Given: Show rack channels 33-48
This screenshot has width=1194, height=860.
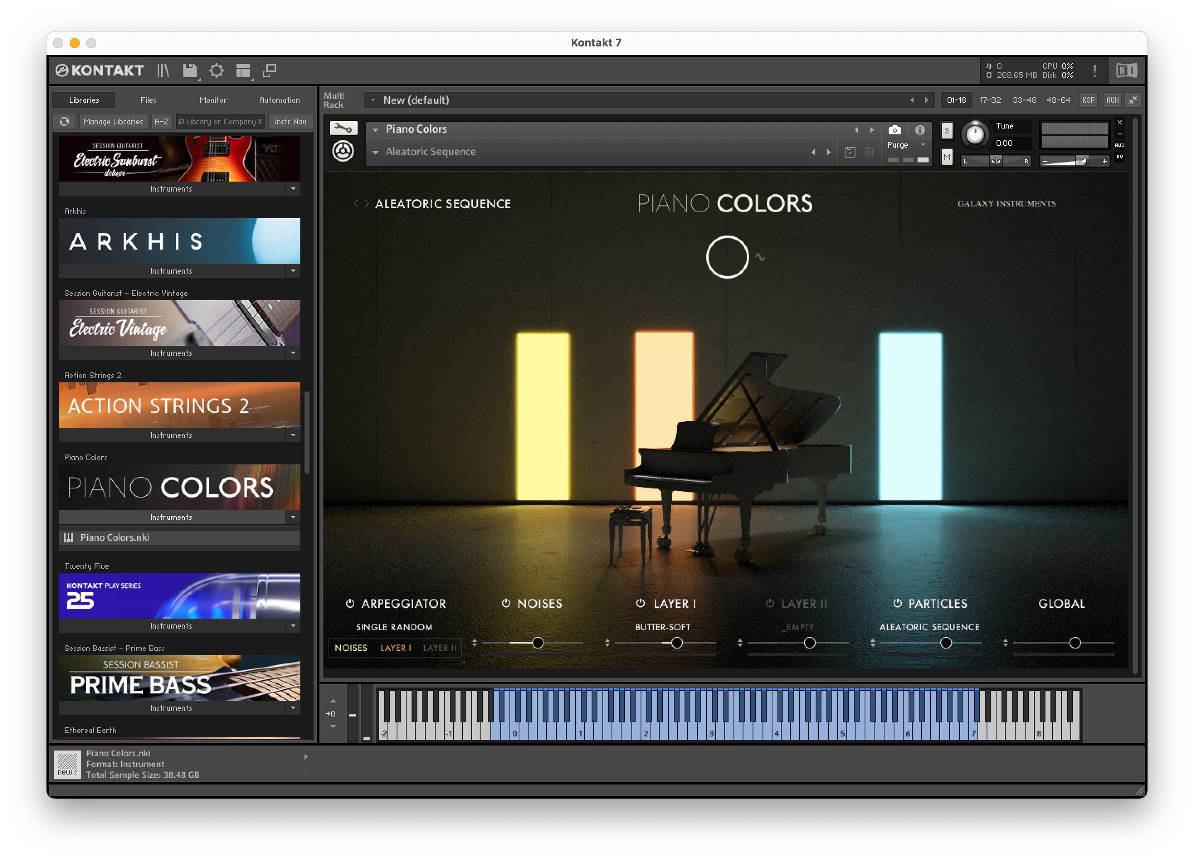Looking at the screenshot, I should click(x=1024, y=100).
